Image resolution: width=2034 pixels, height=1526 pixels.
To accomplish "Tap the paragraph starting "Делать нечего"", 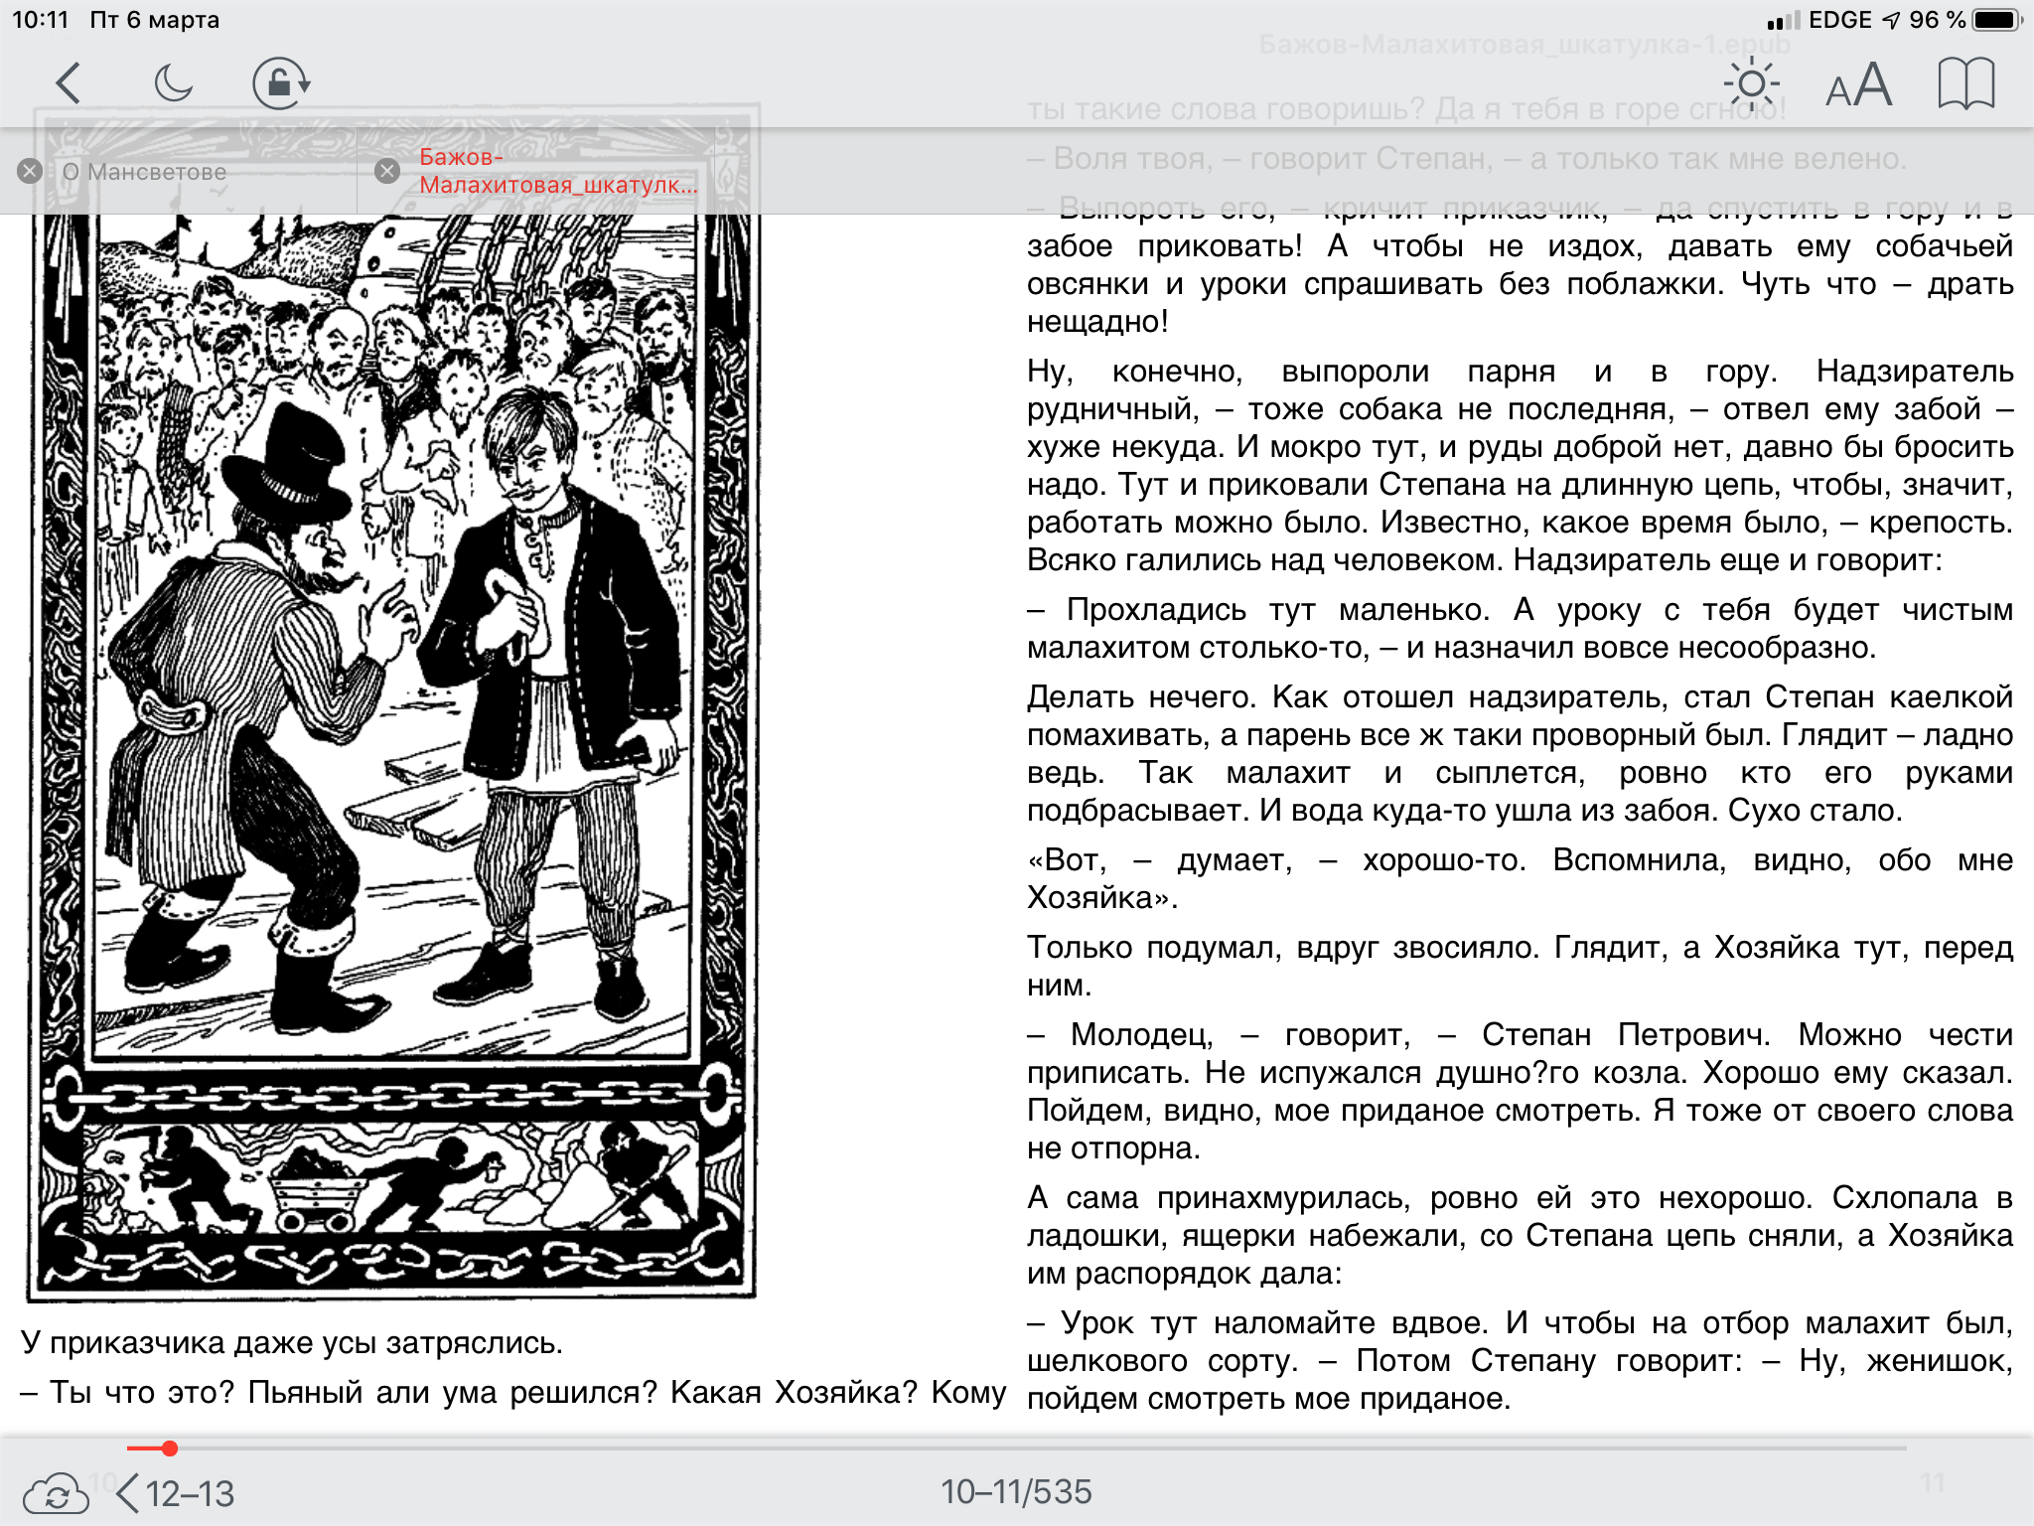I will (1519, 753).
